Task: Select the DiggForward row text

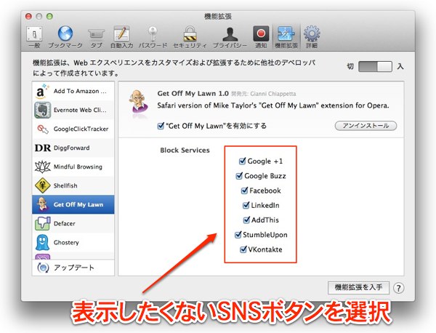Action: point(71,148)
